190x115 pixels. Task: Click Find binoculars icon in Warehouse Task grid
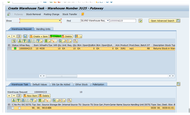[23, 100]
